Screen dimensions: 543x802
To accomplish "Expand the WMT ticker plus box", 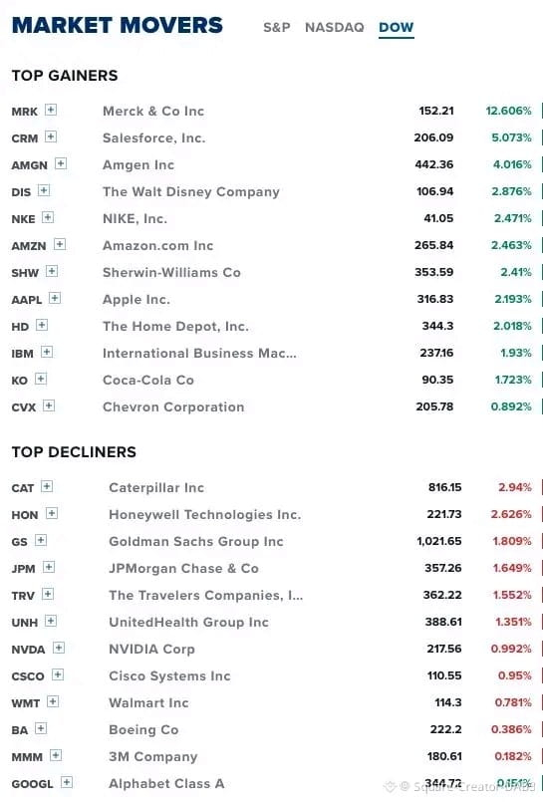I will tap(53, 701).
